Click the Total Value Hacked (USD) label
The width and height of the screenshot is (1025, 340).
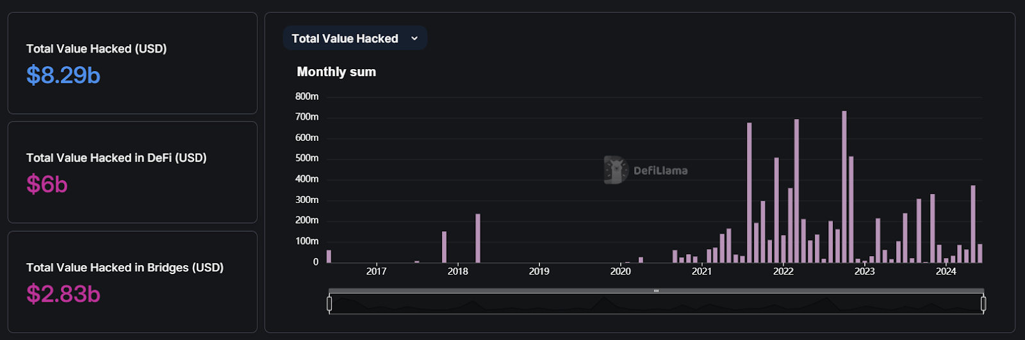96,49
